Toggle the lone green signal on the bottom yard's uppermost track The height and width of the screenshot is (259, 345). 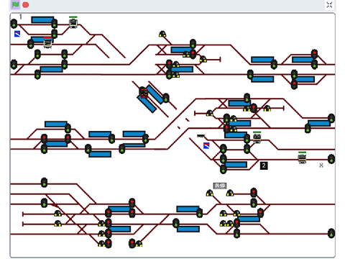coord(44,183)
